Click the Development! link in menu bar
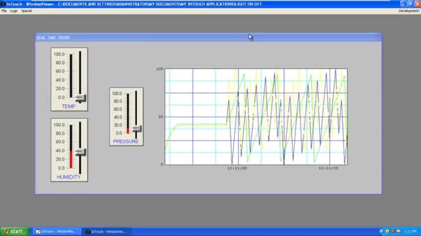The height and width of the screenshot is (236, 421). click(x=409, y=11)
